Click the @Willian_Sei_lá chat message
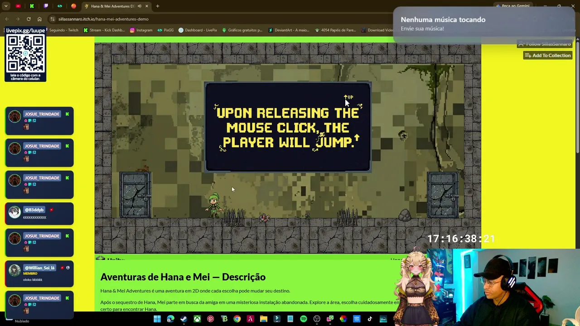 [x=39, y=274]
